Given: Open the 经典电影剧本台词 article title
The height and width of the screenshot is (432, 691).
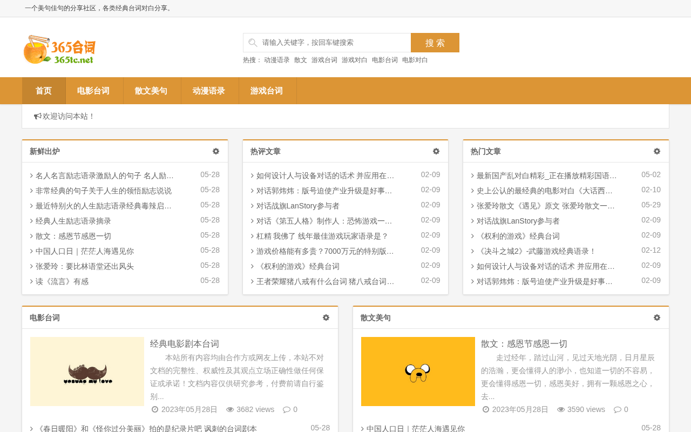Looking at the screenshot, I should coord(185,344).
